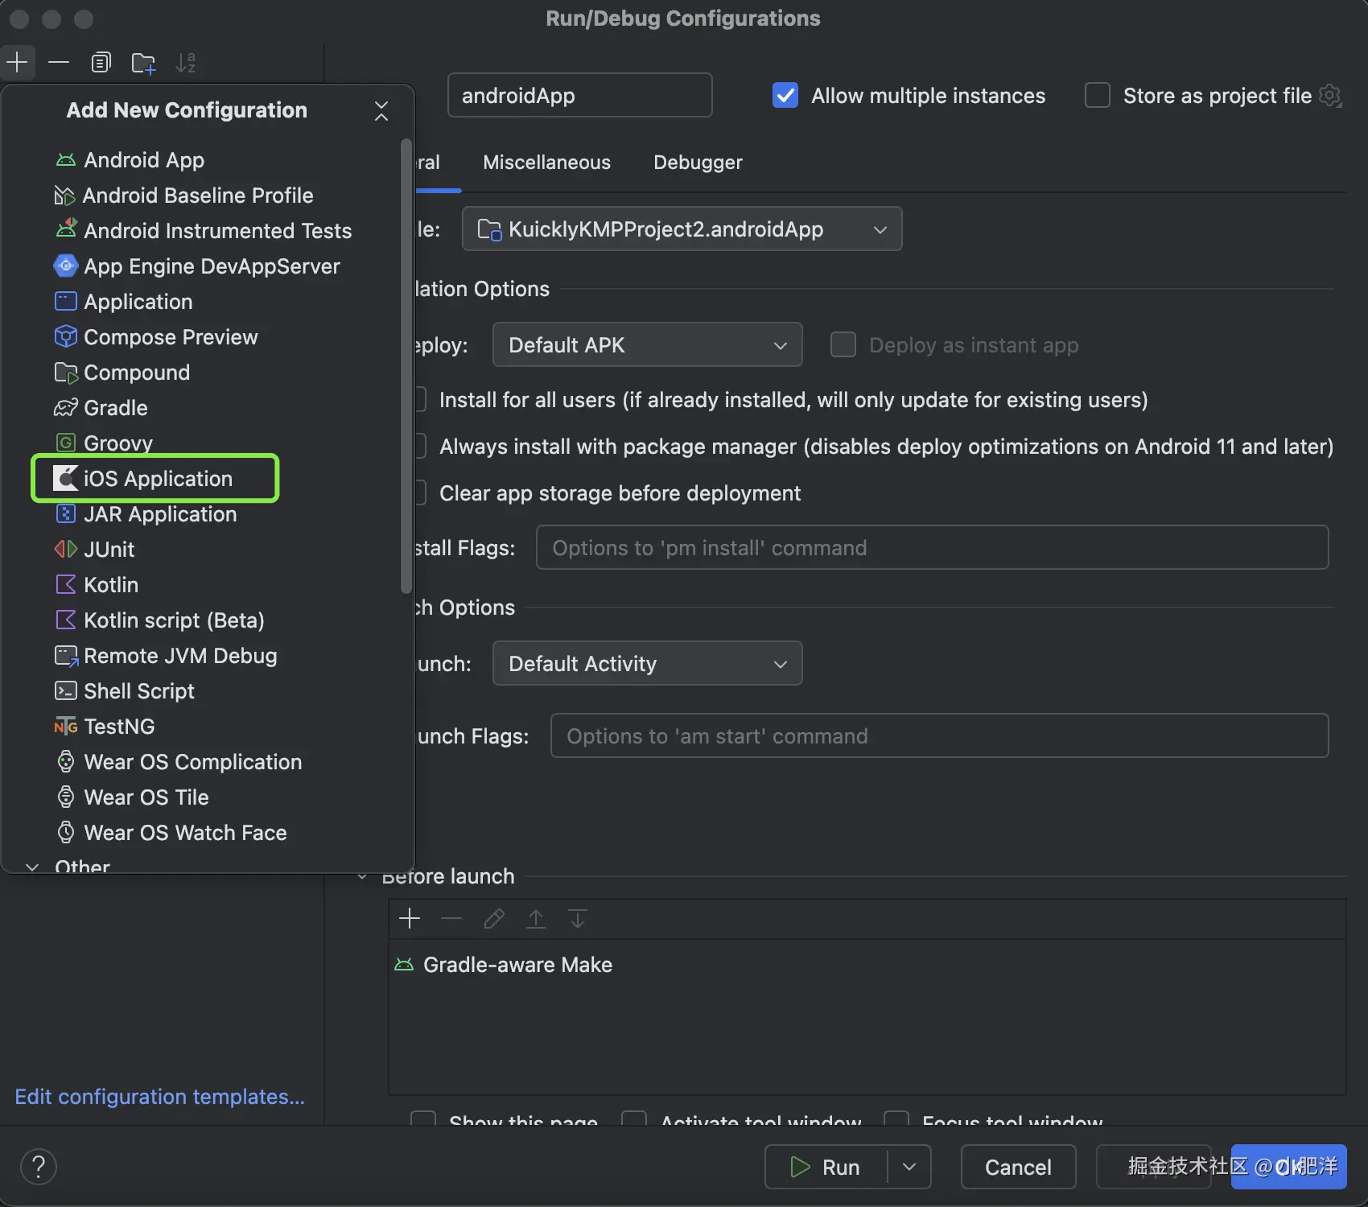Click the Install Flags input field
Screen dimensions: 1368x1207
933,548
